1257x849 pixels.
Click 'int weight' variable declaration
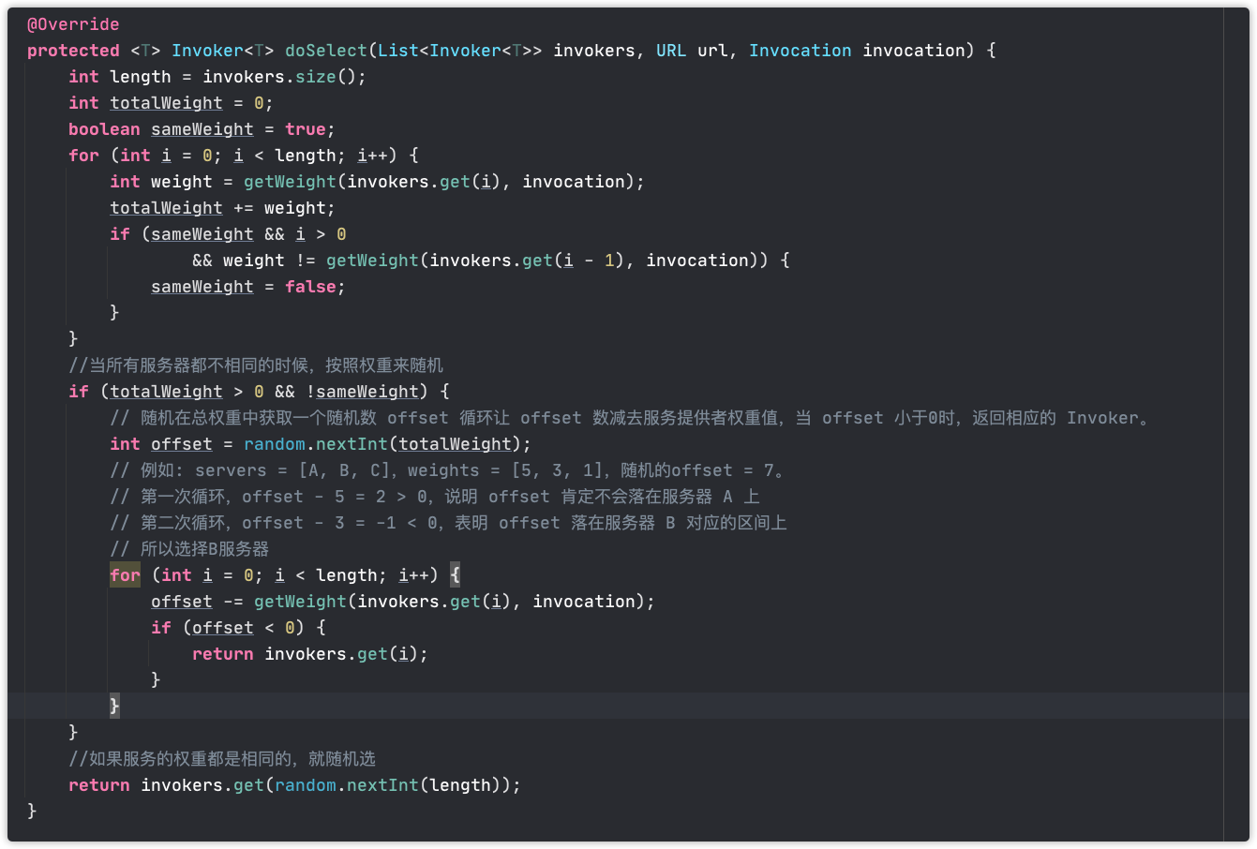pos(161,182)
